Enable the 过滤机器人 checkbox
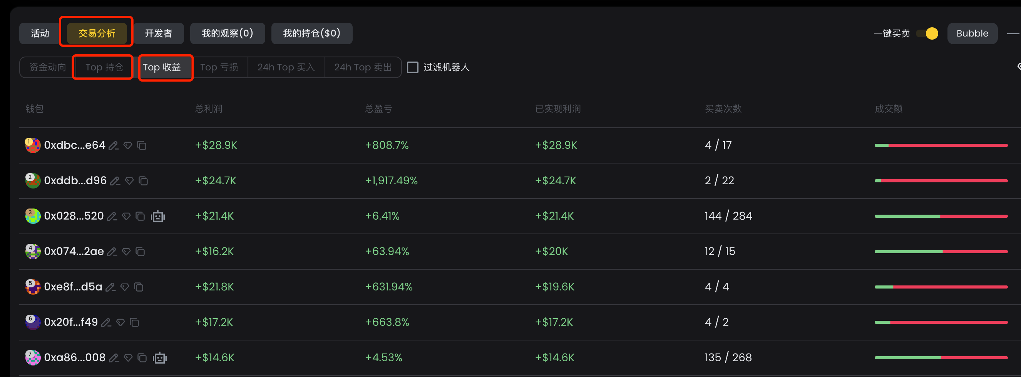The height and width of the screenshot is (377, 1021). pos(413,67)
